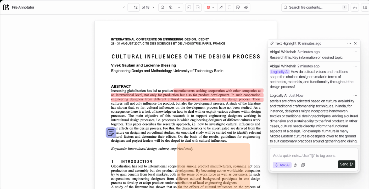Click the @ mention icon
Screen dimensions: 369x189
[x=295, y=165]
